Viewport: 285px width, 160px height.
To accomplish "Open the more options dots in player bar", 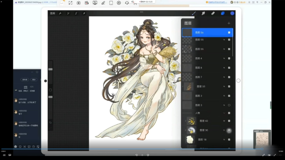I will [x=280, y=155].
